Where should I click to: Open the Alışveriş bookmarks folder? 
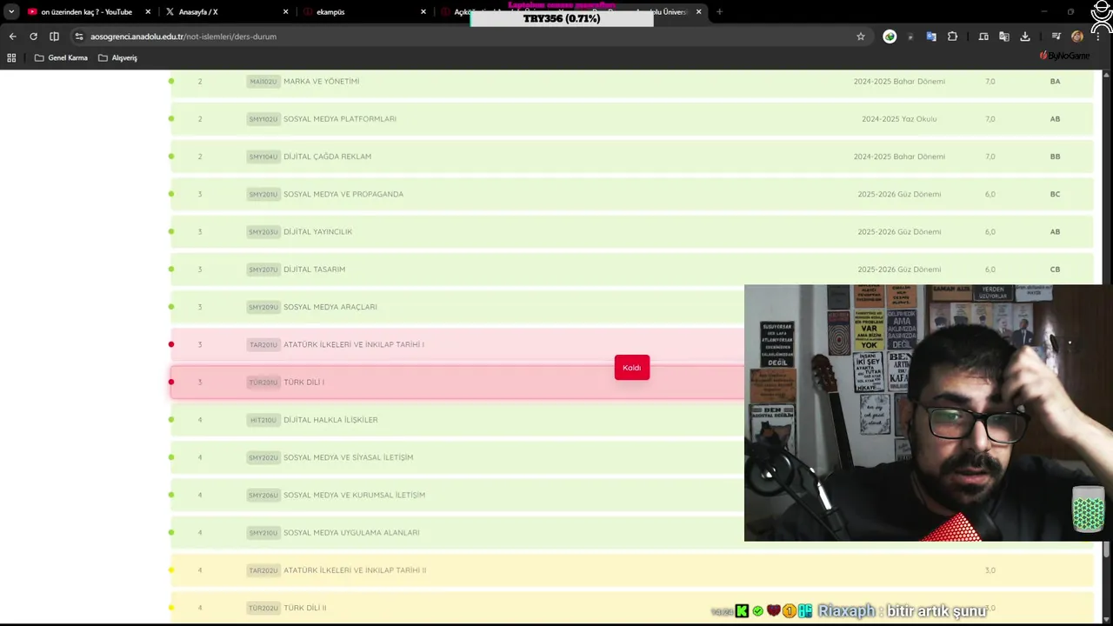(x=118, y=57)
